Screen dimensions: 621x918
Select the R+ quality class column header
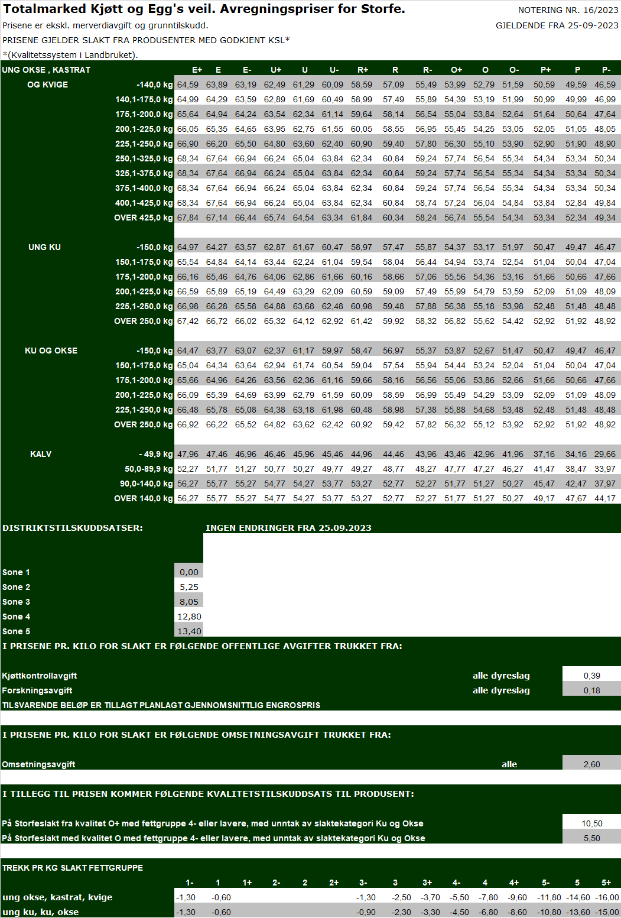pyautogui.click(x=363, y=70)
